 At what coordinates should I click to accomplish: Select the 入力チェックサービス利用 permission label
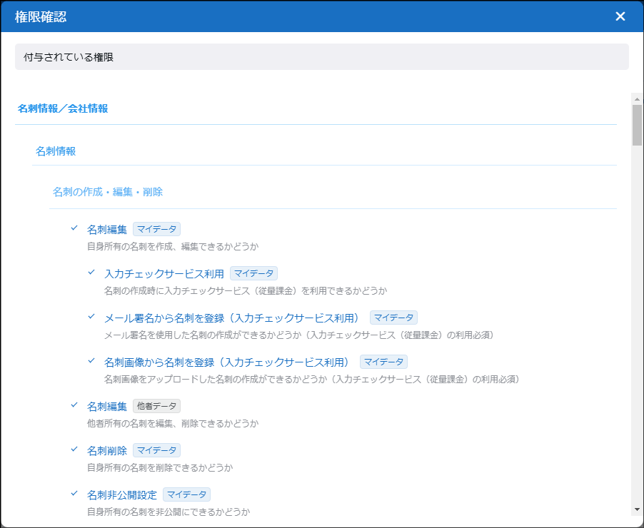tap(164, 273)
